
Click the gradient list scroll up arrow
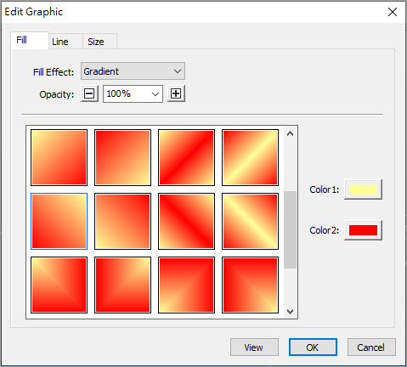point(290,133)
